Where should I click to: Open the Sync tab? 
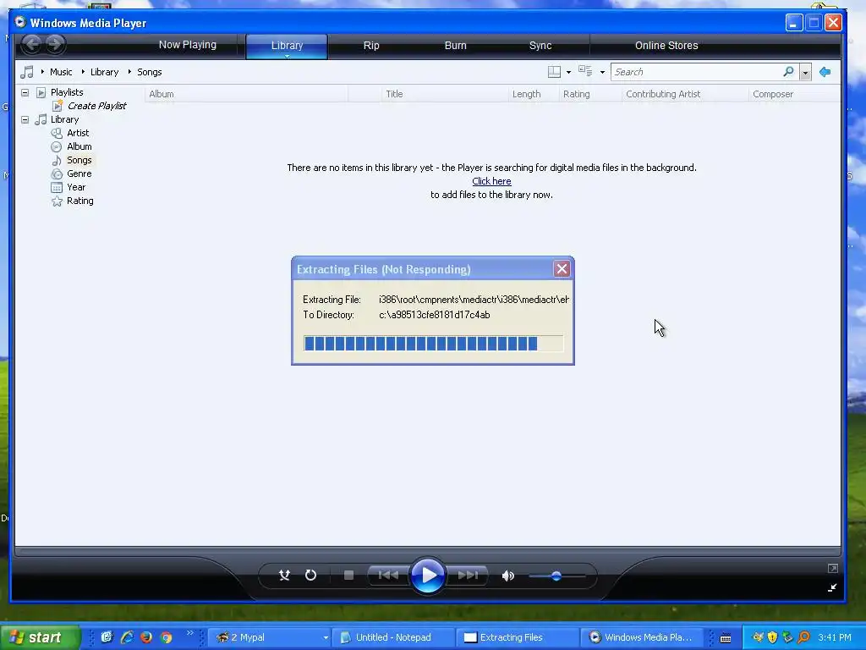coord(540,46)
